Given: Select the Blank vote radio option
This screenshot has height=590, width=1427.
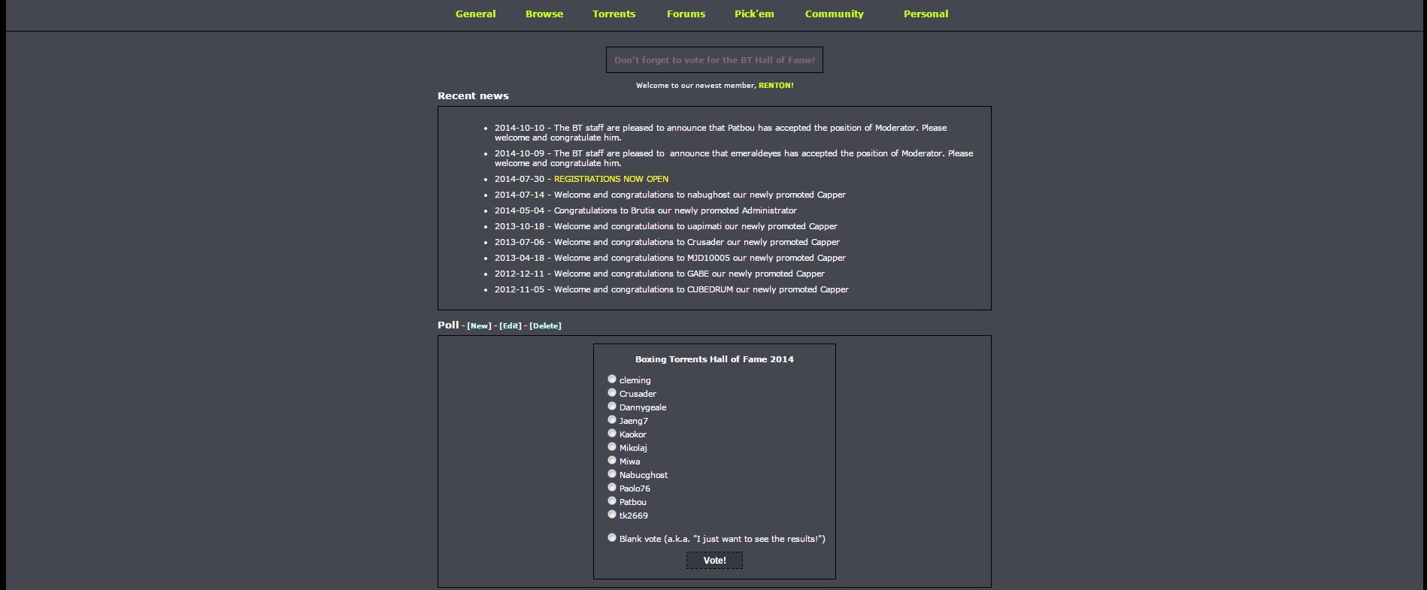Looking at the screenshot, I should tap(612, 538).
